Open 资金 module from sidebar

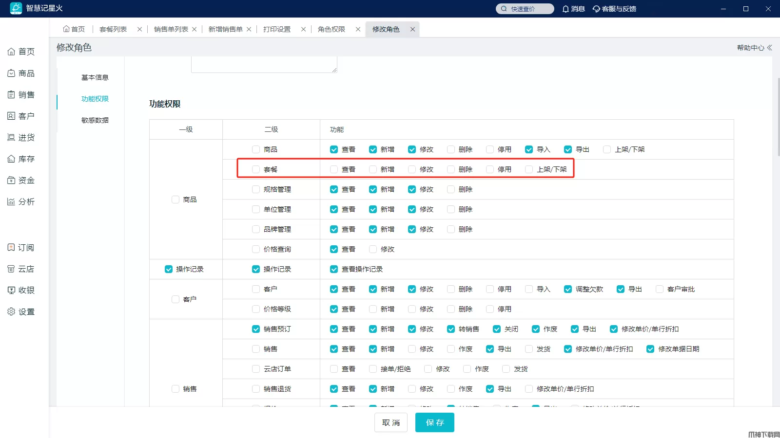coord(21,180)
